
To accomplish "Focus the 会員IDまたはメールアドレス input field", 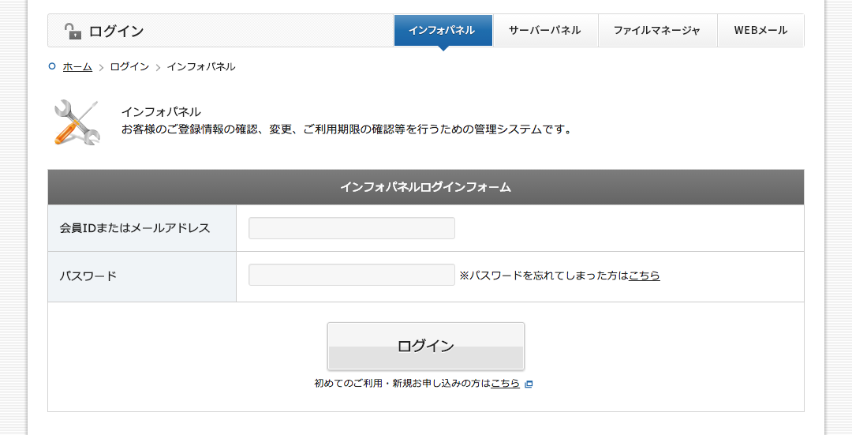I will (352, 228).
